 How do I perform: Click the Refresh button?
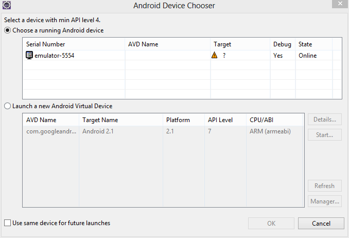[325, 186]
